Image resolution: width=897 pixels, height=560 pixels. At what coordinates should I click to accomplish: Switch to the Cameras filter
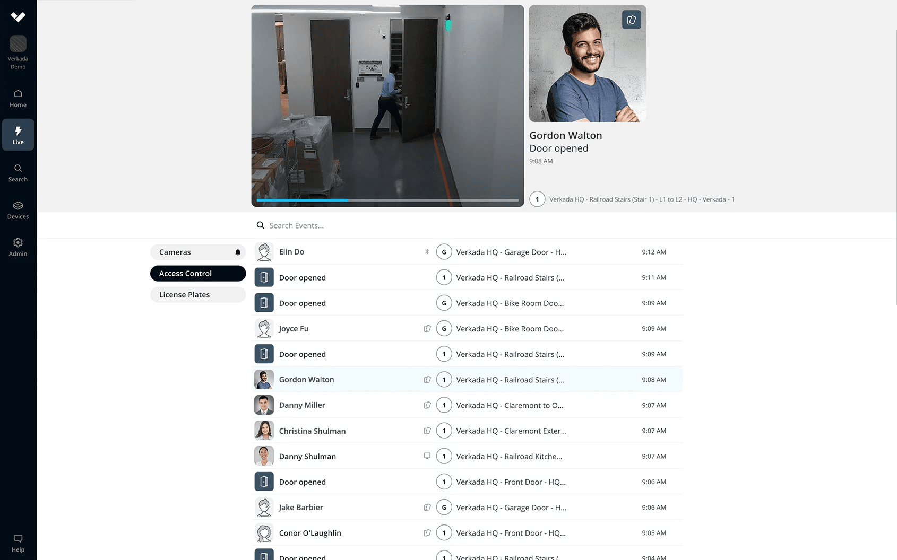point(191,252)
